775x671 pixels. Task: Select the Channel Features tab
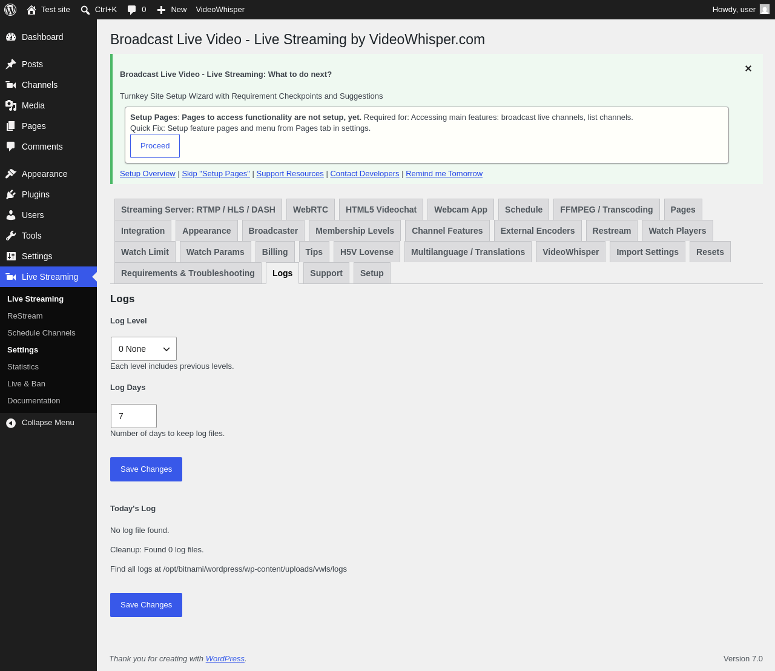447,231
